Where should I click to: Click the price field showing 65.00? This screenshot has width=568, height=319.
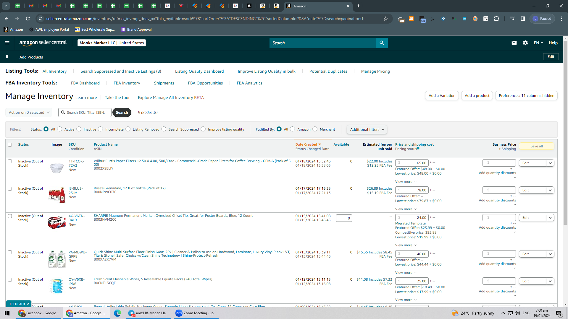412,163
